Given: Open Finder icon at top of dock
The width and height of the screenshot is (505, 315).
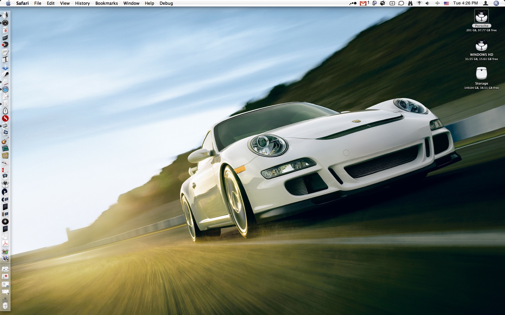Looking at the screenshot, I should click(5, 15).
